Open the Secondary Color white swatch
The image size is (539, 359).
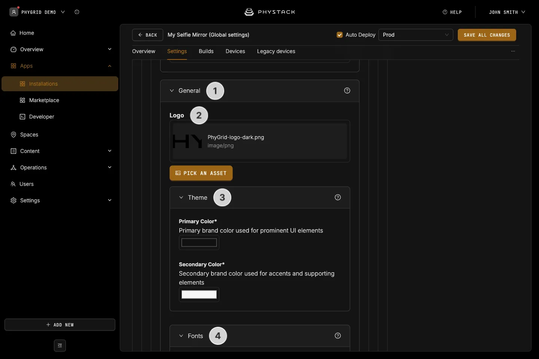(199, 295)
